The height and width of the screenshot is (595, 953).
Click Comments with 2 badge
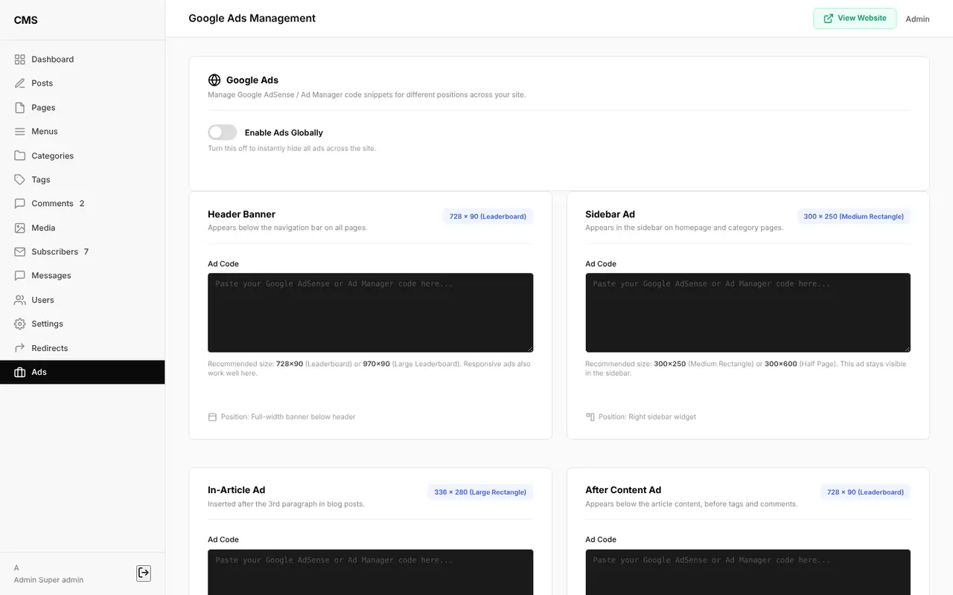[82, 204]
